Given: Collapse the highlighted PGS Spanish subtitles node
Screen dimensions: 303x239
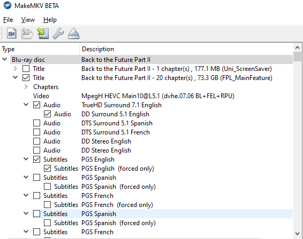Looking at the screenshot, I should (26, 213).
